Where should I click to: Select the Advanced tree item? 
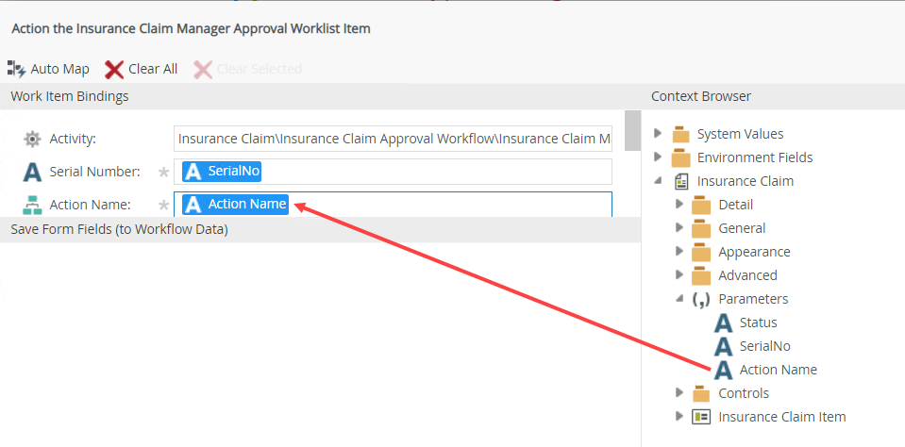pos(747,276)
